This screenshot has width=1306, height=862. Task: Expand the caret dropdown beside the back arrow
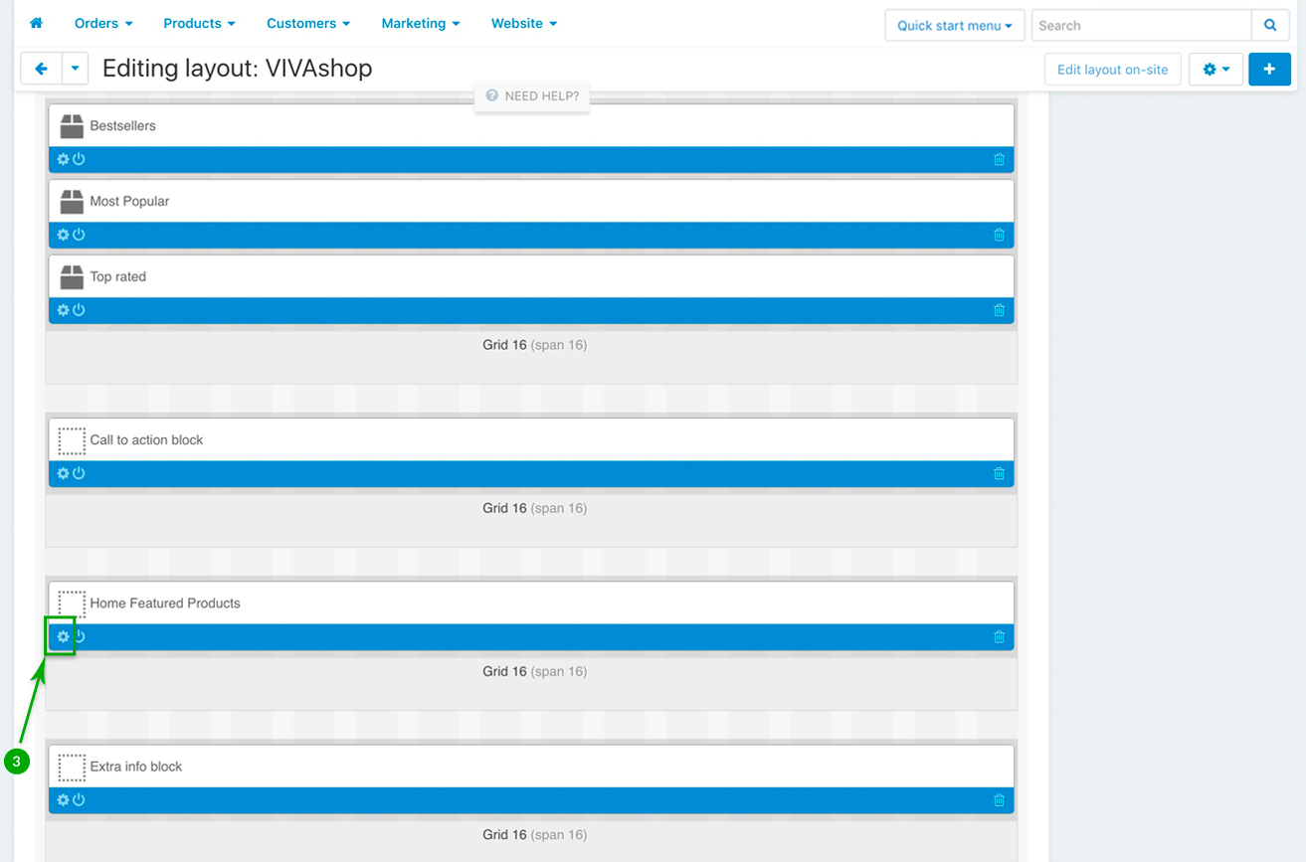[x=76, y=70]
